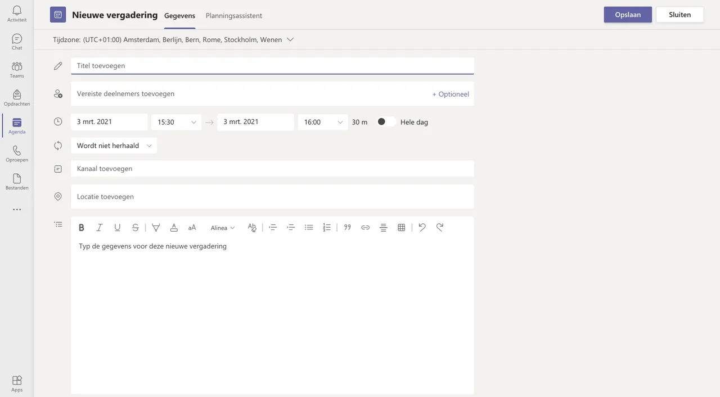Screen dimensions: 720x397
Task: Click the 30 m duration label
Action: (360, 122)
